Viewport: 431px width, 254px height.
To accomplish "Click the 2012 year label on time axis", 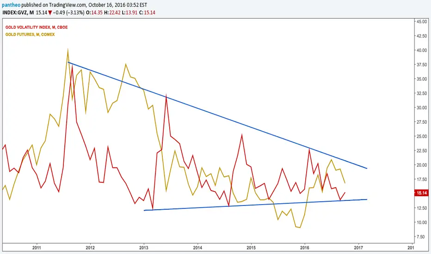I will [90, 248].
